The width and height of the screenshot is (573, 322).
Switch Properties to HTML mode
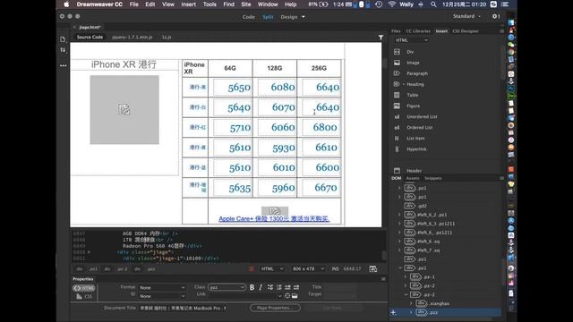point(84,288)
